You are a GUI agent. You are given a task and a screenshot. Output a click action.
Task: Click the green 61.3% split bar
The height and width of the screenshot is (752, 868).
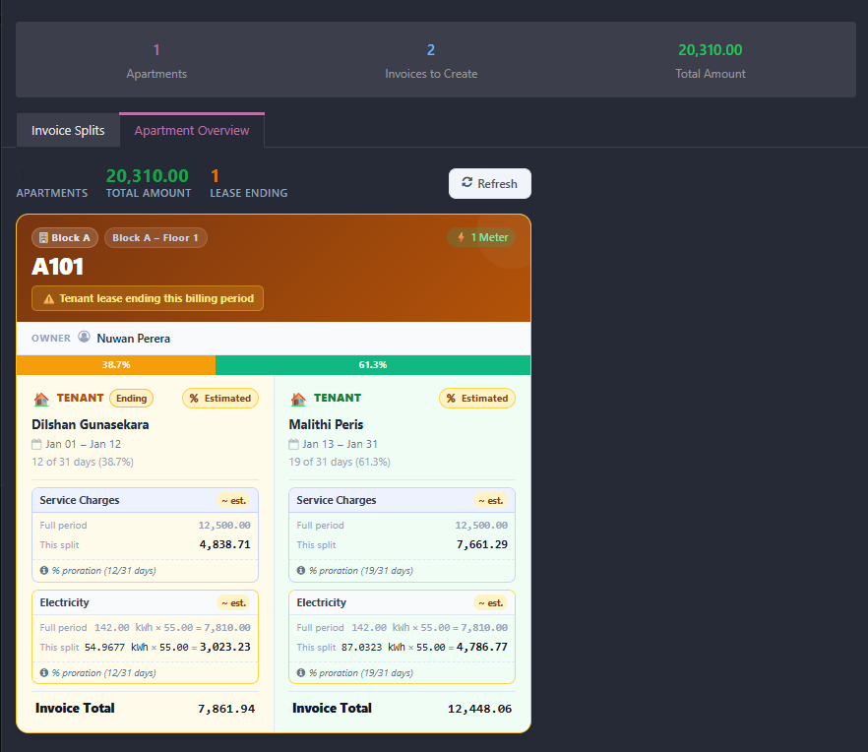coord(373,365)
